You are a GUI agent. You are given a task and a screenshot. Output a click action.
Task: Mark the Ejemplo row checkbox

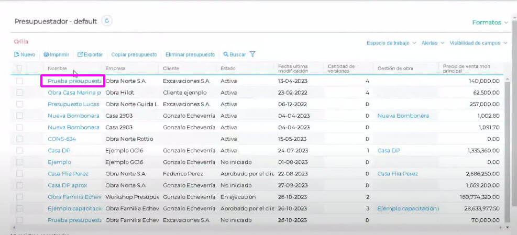(x=19, y=162)
